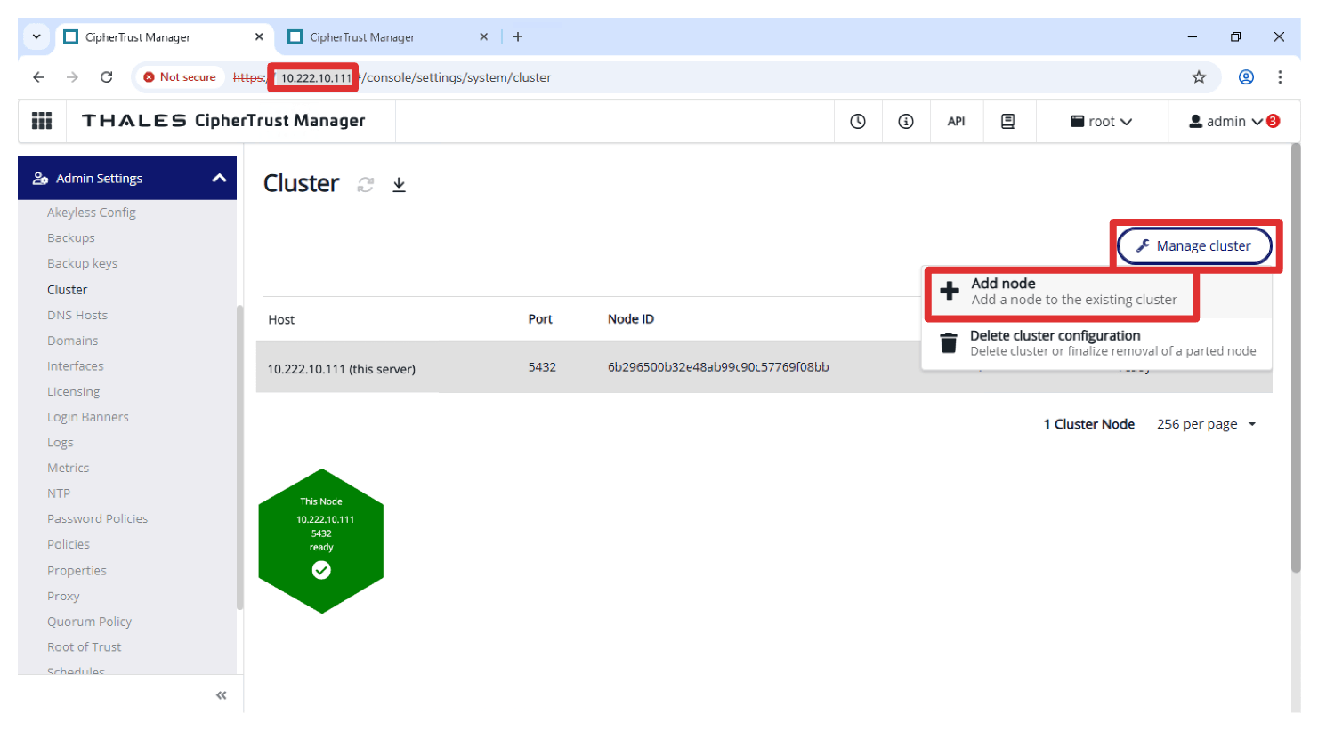Click the Port column header

540,319
